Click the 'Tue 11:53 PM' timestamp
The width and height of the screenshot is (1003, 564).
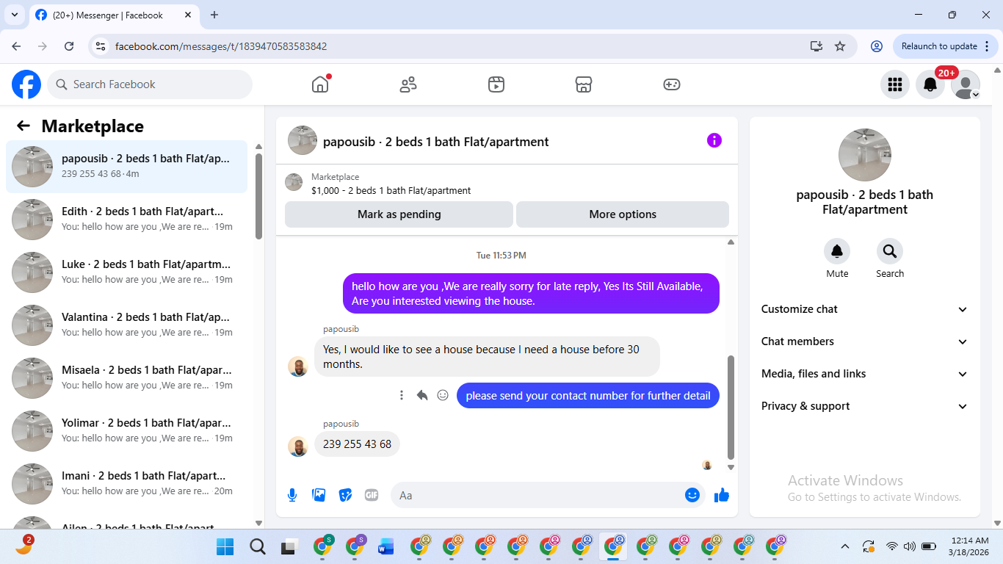pos(501,256)
